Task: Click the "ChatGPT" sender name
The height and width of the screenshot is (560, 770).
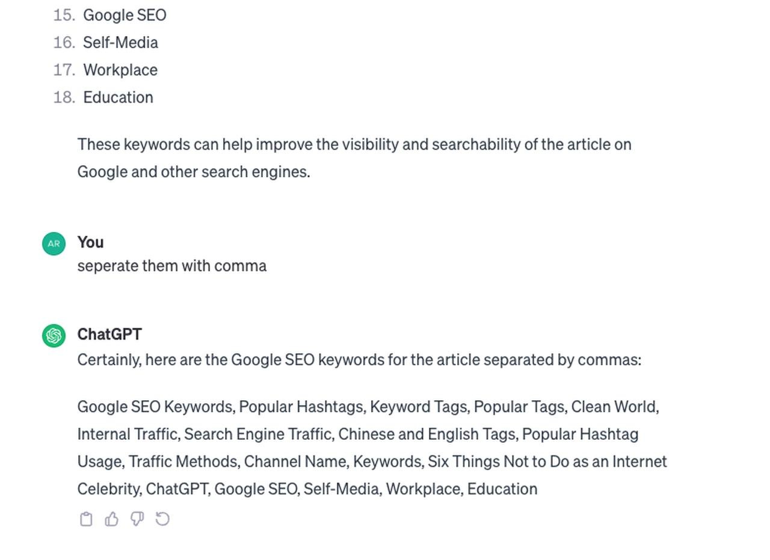Action: tap(109, 334)
